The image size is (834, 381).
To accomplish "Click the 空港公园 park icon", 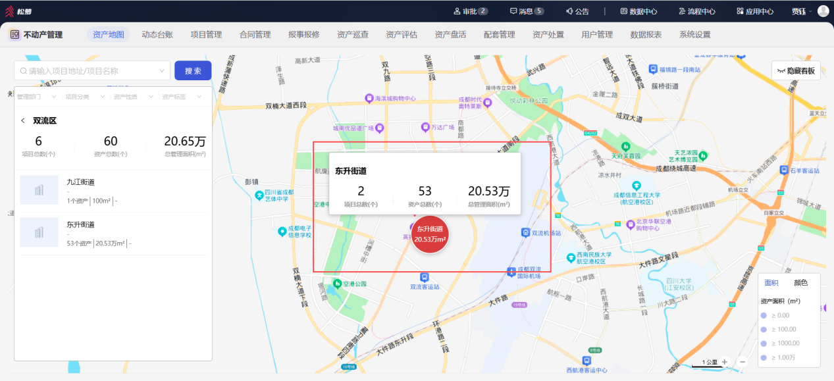I will click(x=338, y=284).
